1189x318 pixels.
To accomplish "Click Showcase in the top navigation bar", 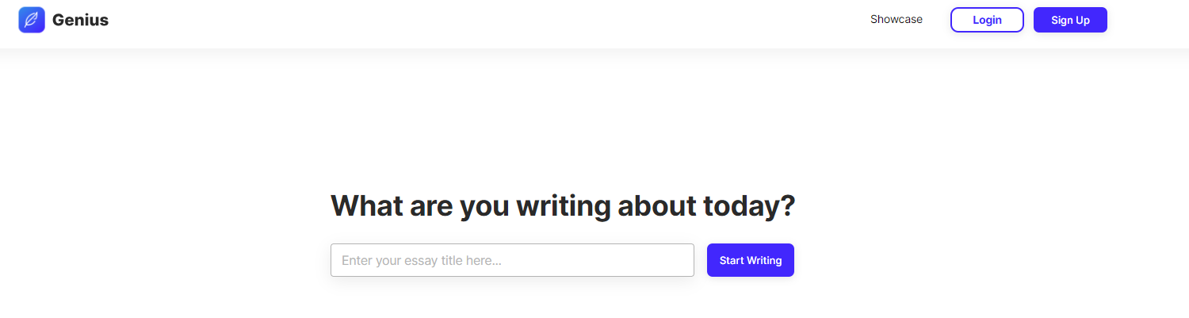I will click(x=896, y=20).
